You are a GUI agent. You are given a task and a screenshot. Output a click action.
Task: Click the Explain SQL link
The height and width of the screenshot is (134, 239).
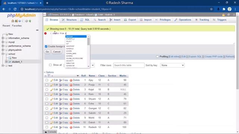coord(195,57)
